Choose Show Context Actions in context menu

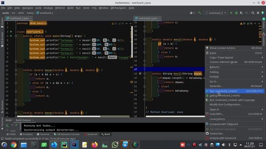click(235, 48)
